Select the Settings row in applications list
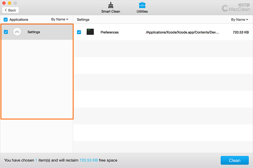Image resolution: width=253 pixels, height=168 pixels. point(37,32)
